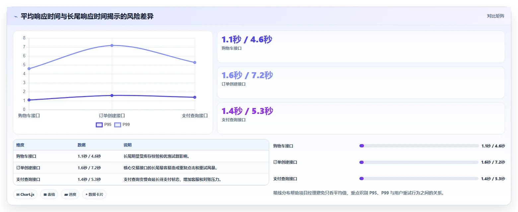Screen dimensions: 518x212
Task: Click the Chart.js tag chip
Action: 25,194
